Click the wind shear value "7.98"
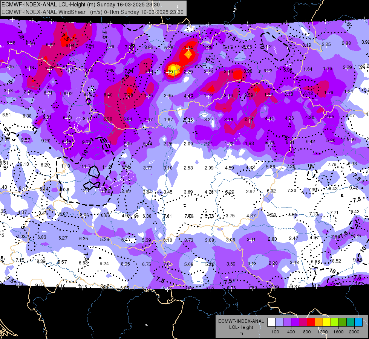This screenshot has width=369, height=339. coord(129,95)
